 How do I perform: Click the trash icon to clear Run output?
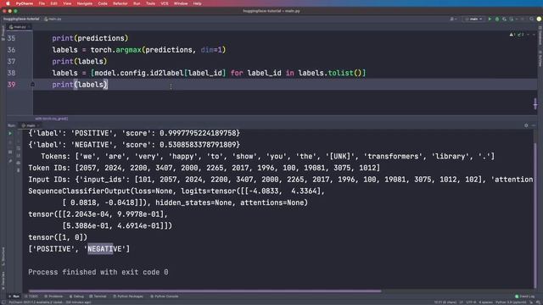(x=19, y=170)
